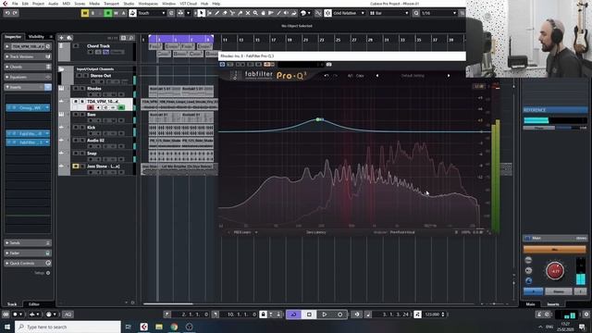
Task: Open the Transport menu
Action: 111,4
